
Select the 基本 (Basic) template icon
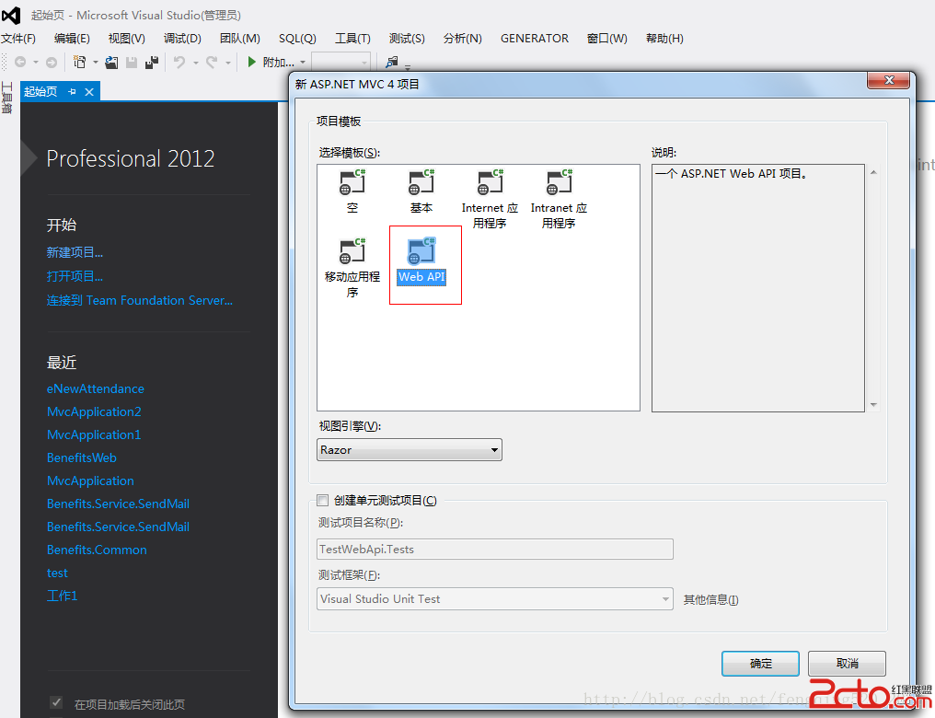tap(421, 183)
